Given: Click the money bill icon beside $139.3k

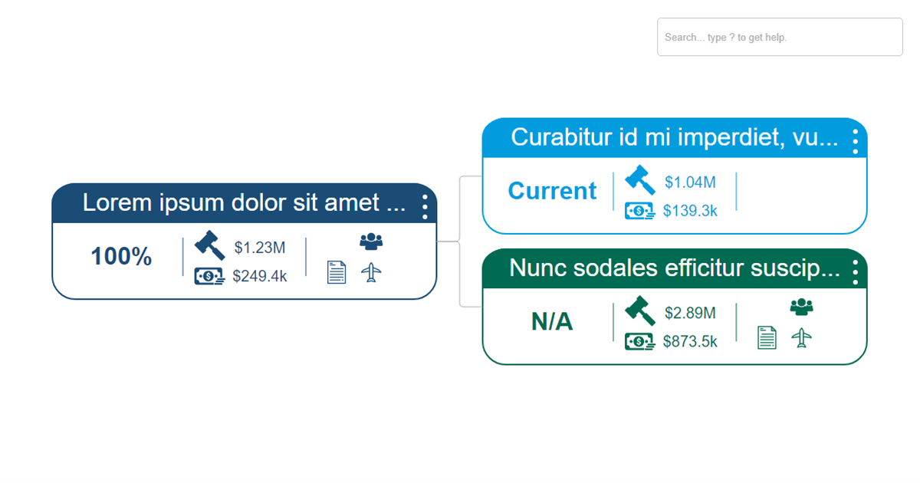Looking at the screenshot, I should pos(639,211).
